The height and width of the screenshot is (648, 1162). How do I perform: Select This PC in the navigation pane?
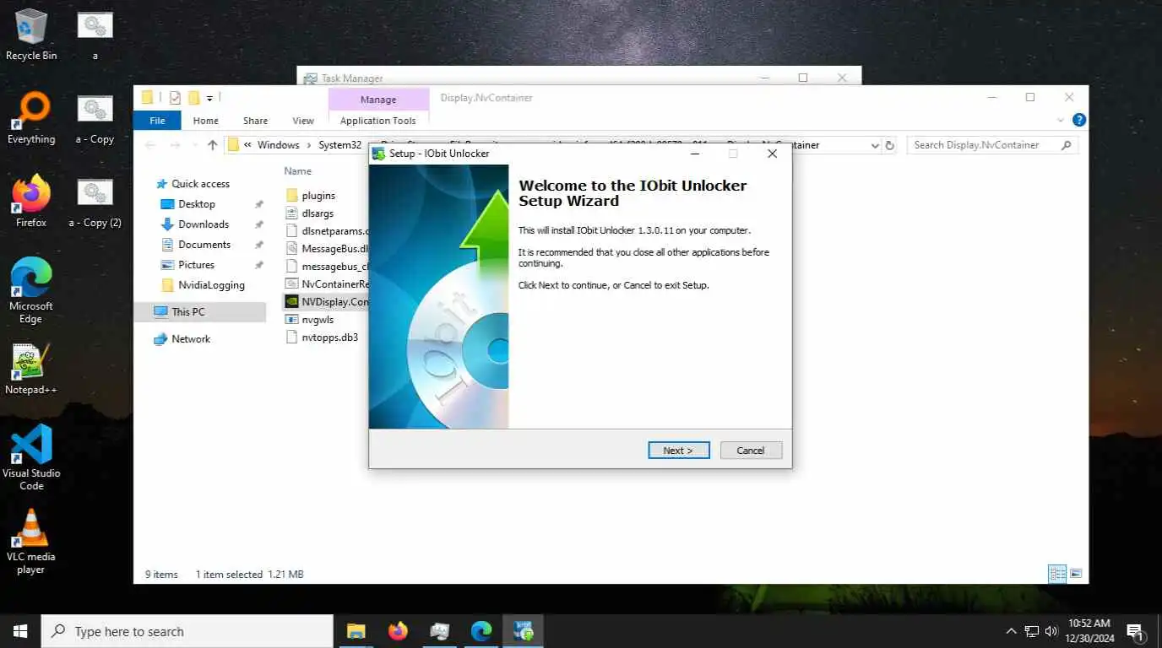coord(187,312)
